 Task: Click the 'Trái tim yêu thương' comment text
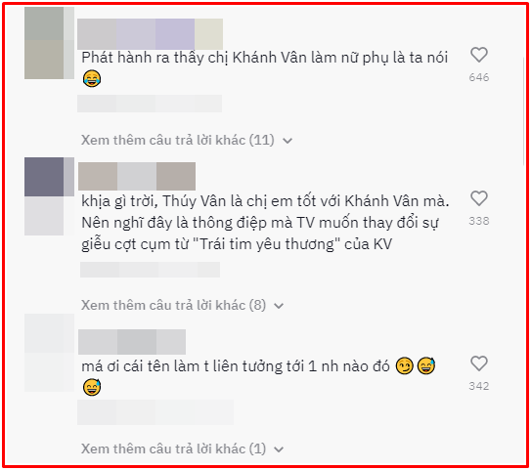coord(265,223)
